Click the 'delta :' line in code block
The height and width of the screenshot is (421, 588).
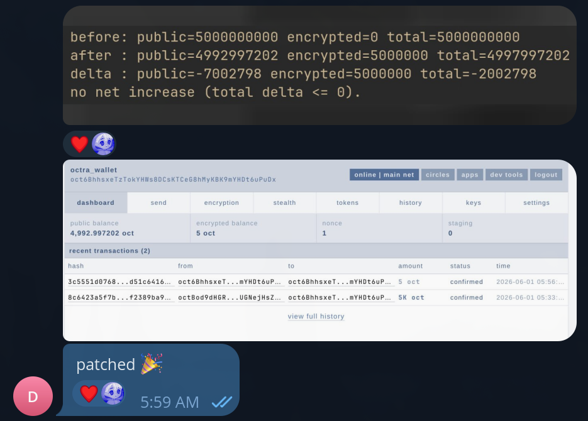(303, 74)
